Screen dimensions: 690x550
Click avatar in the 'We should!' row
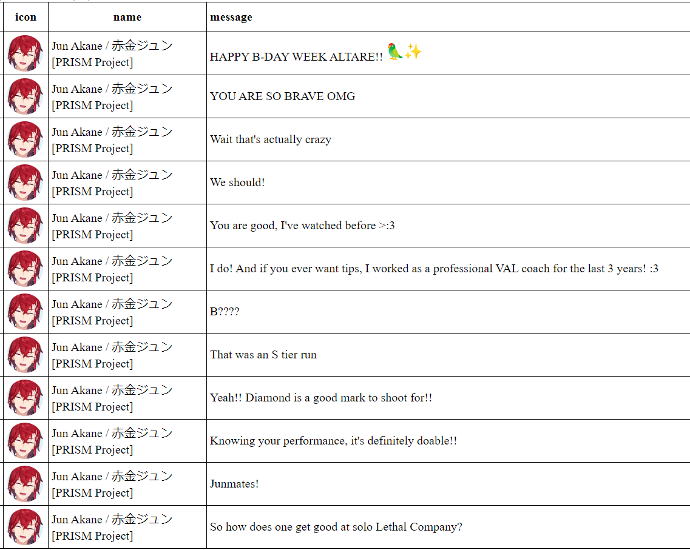point(25,183)
